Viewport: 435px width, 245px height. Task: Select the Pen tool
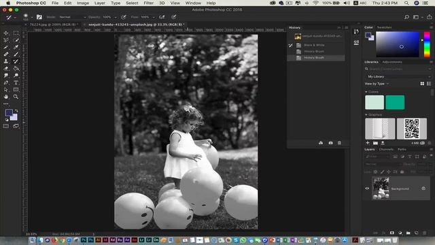coord(6,83)
